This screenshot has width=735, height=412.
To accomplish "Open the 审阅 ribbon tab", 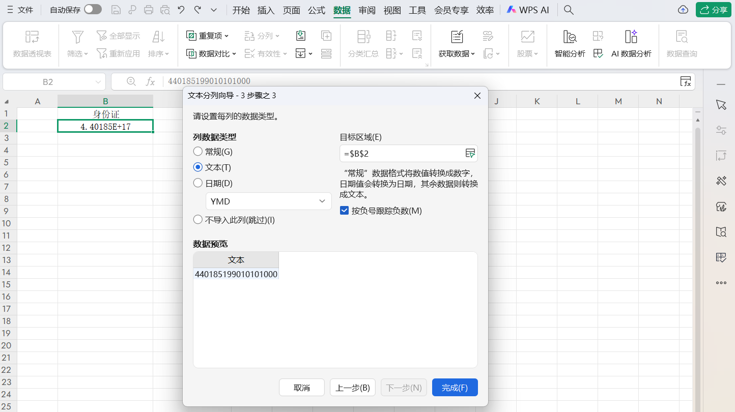I will [x=367, y=10].
